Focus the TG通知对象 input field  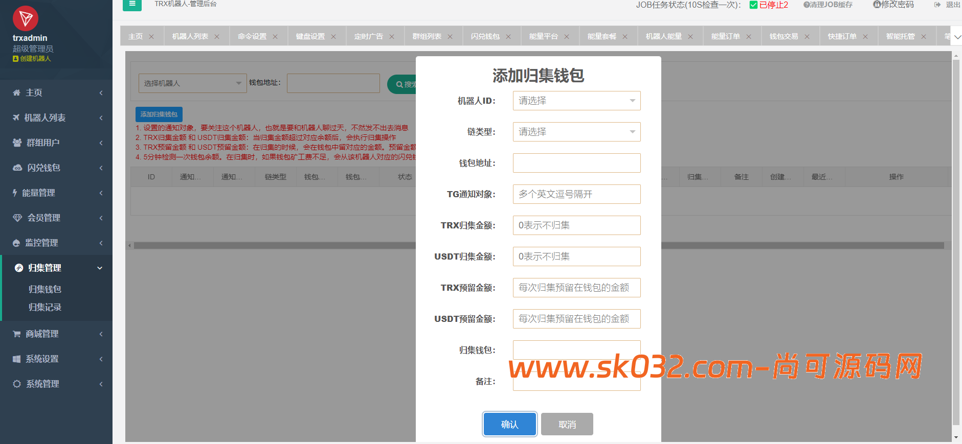point(577,194)
